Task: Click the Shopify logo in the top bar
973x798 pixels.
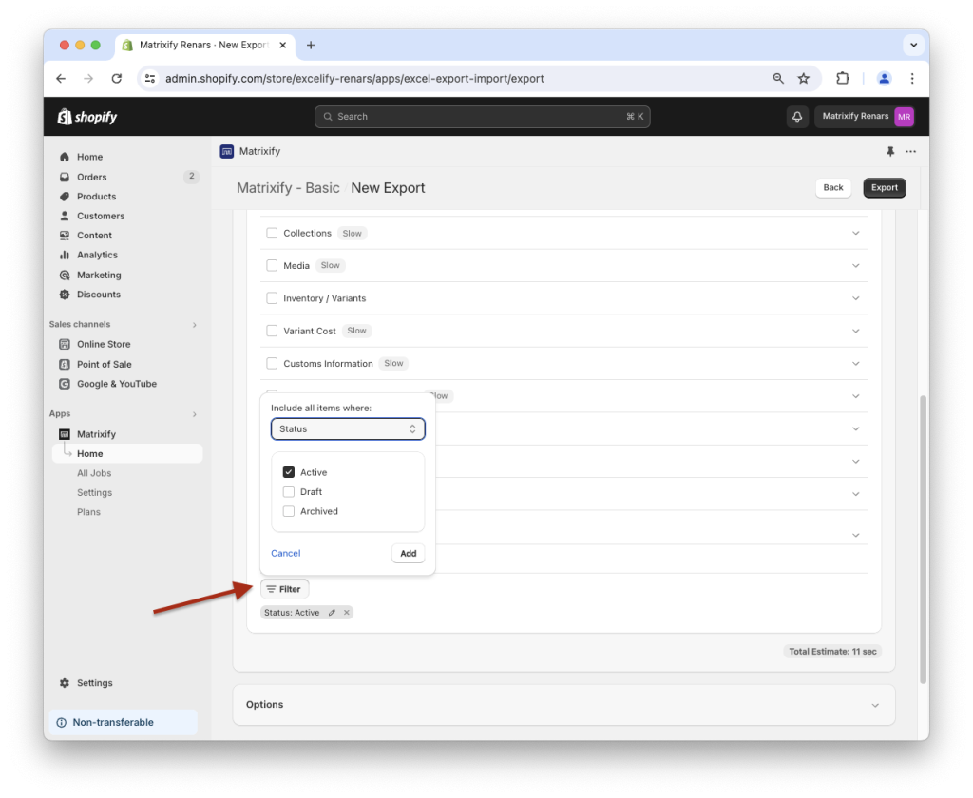Action: [x=86, y=116]
